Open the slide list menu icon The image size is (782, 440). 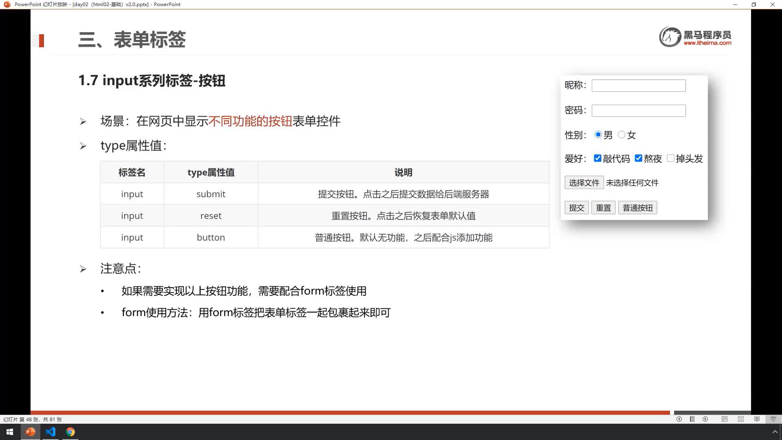pos(692,419)
